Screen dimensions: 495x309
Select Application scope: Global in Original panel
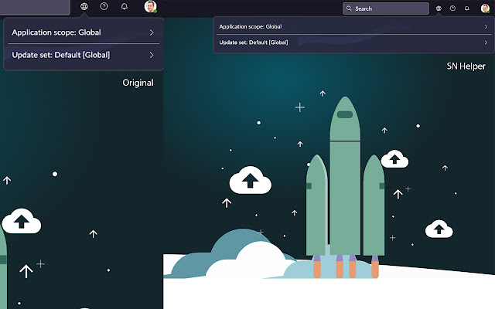(x=84, y=32)
